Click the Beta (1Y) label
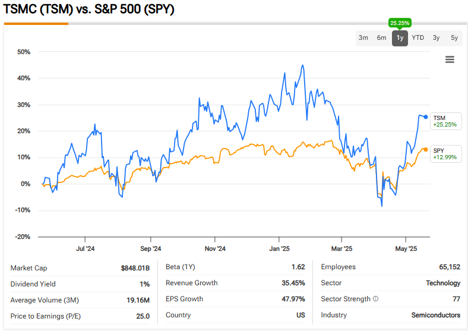468x331 pixels. click(x=181, y=267)
